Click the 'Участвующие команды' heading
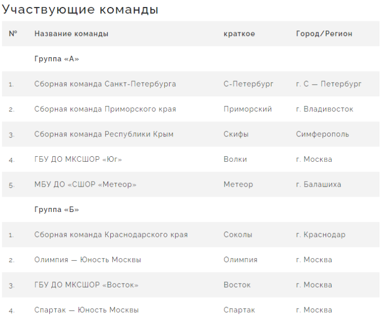This screenshot has height=320, width=381. tap(80, 10)
